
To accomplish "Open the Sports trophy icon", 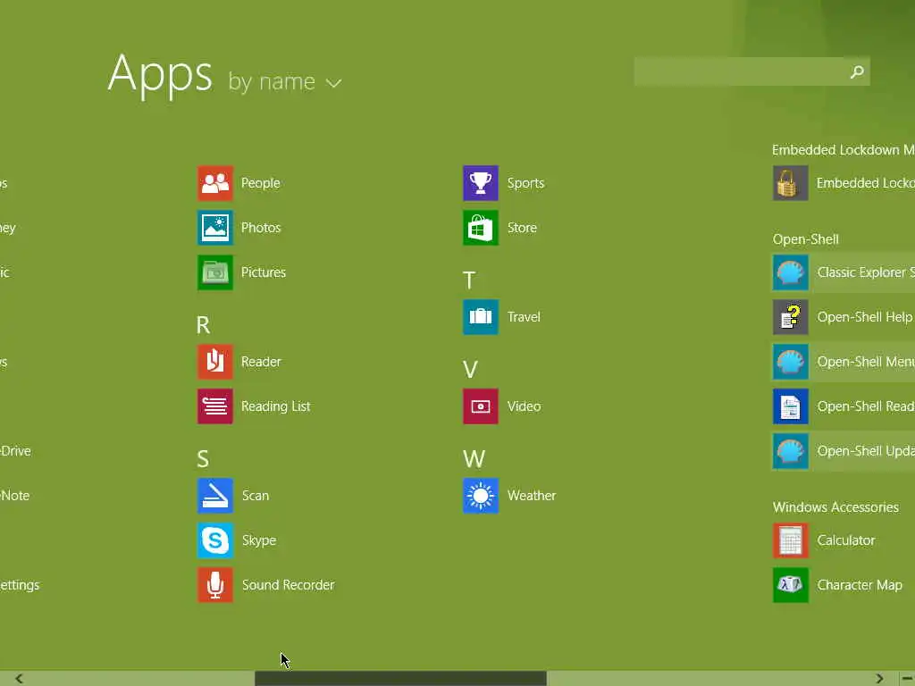I will [481, 183].
